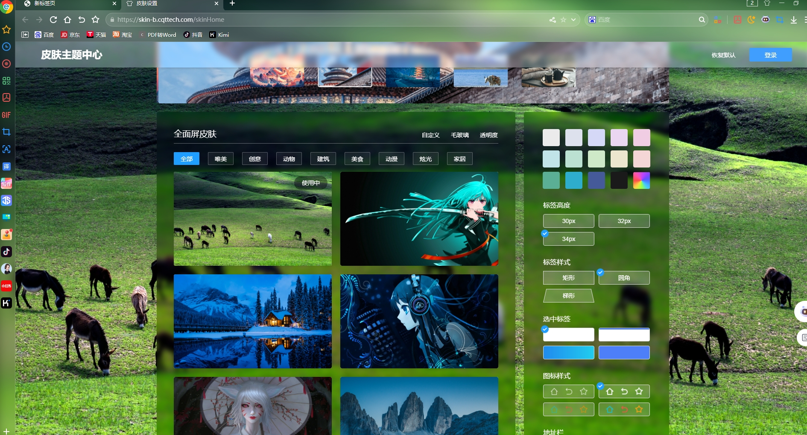Pick the black color swatch
This screenshot has height=435, width=807.
coord(619,180)
